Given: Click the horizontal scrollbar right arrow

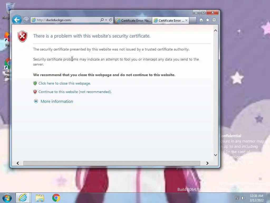Looking at the screenshot, I should tap(207, 163).
